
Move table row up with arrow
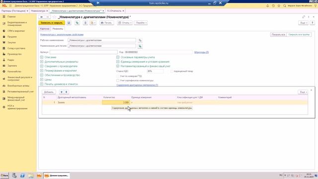(62, 92)
